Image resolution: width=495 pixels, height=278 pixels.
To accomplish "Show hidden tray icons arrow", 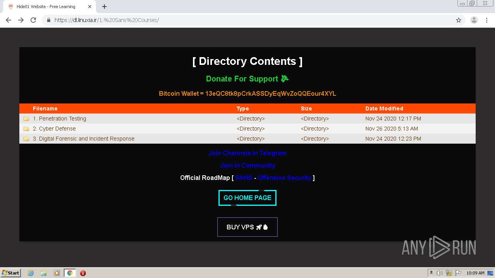I will [x=431, y=273].
